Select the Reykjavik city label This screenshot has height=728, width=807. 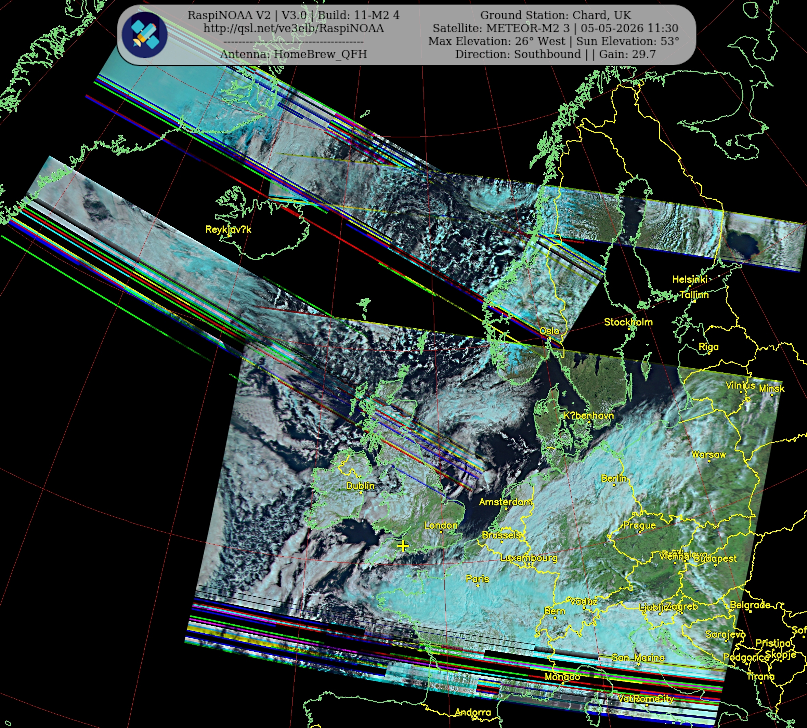point(228,229)
